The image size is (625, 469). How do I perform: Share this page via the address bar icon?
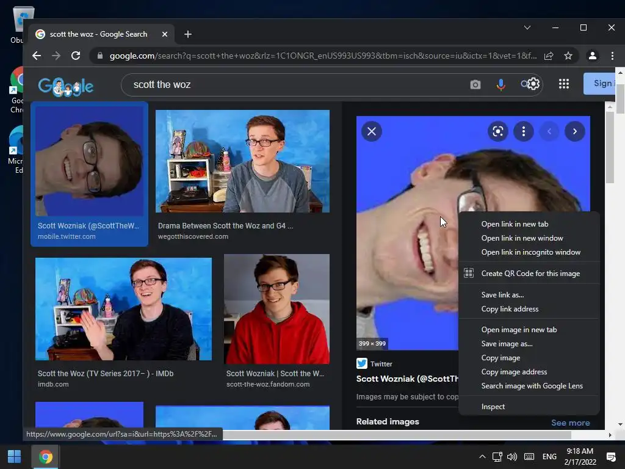[x=549, y=56]
